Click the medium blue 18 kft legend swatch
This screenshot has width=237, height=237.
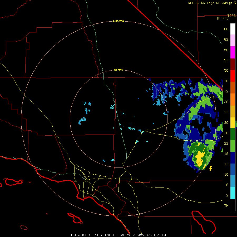[x=233, y=169]
